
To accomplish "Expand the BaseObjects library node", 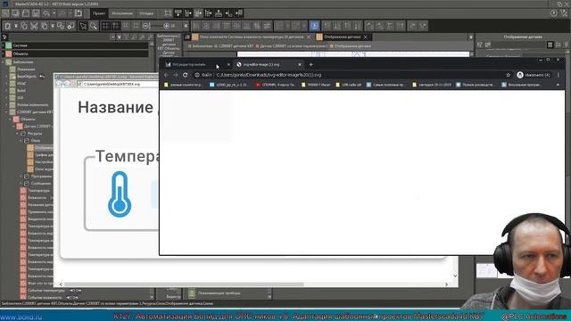I will pyautogui.click(x=6, y=77).
